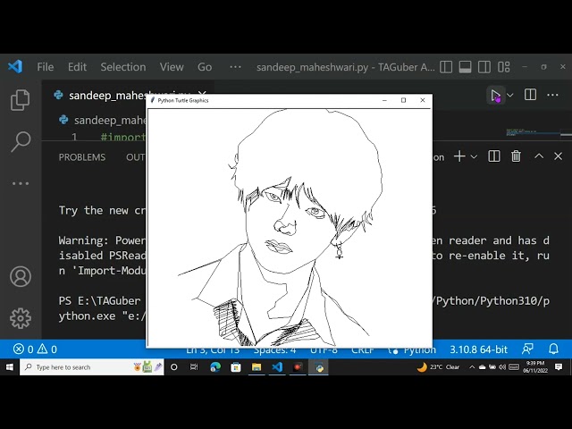Expand the new terminal launch profile dropdown
This screenshot has height=429, width=572.
click(474, 157)
